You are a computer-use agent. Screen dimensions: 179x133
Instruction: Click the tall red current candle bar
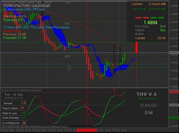point(137,47)
